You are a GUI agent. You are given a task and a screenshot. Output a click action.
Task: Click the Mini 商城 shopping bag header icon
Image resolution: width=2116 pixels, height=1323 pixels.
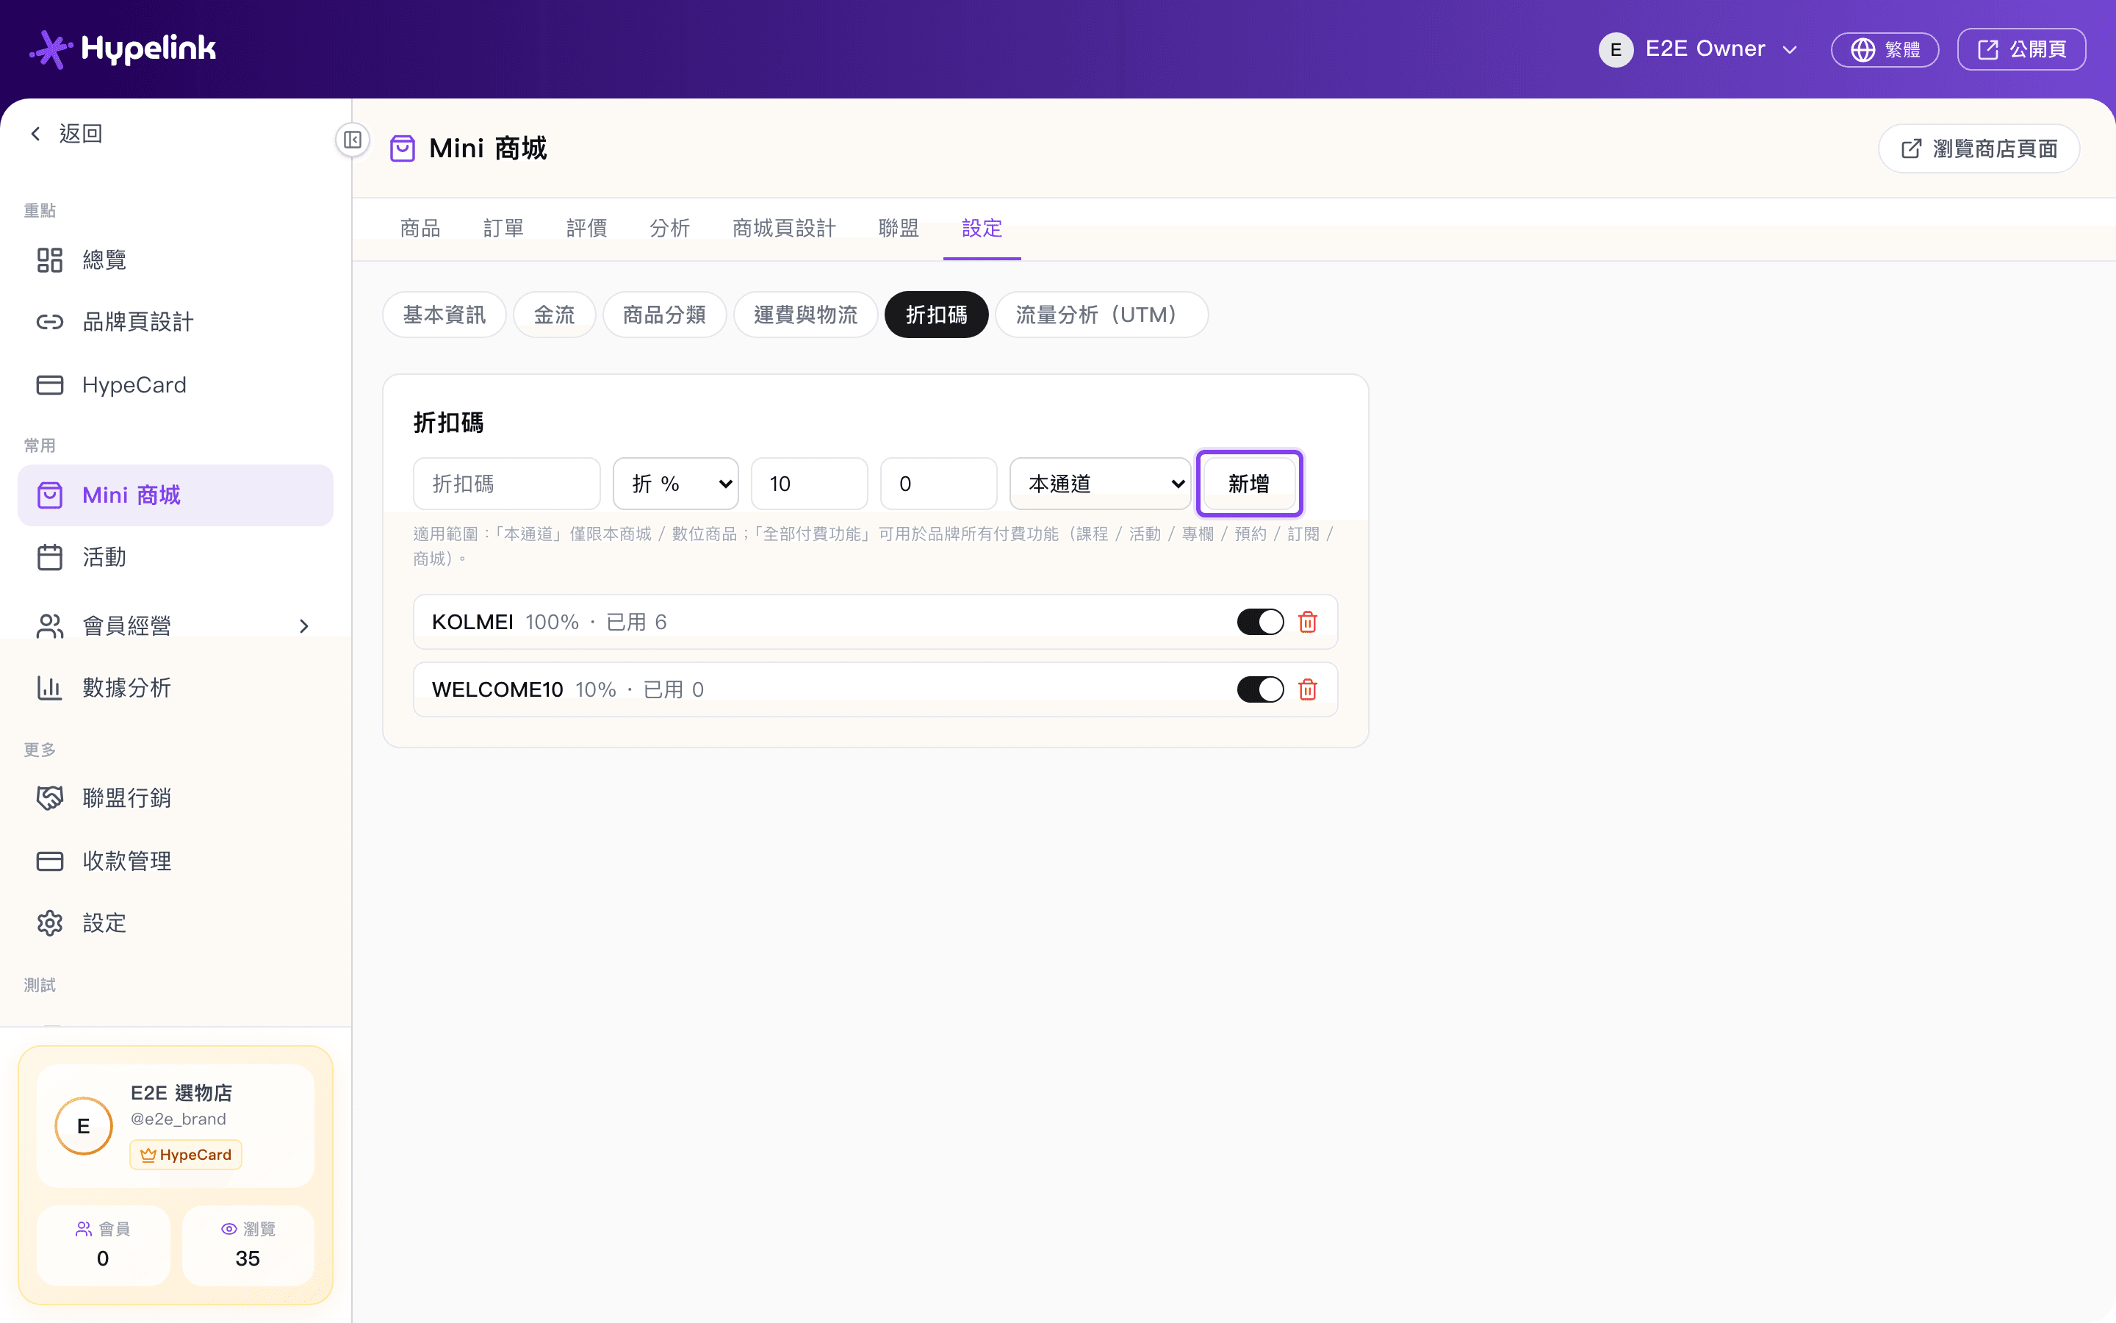[x=402, y=148]
